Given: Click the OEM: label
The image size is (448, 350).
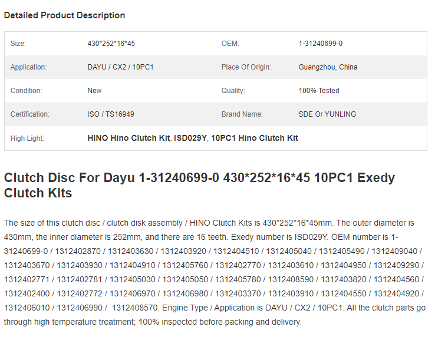Looking at the screenshot, I should [230, 44].
